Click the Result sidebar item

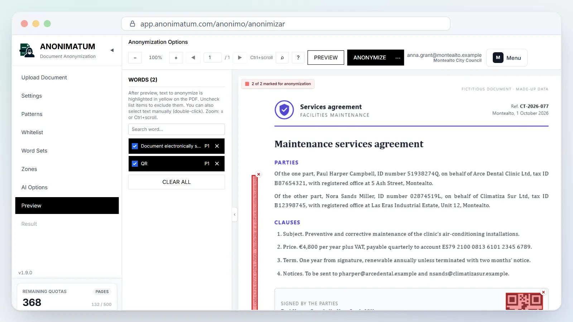pos(67,224)
